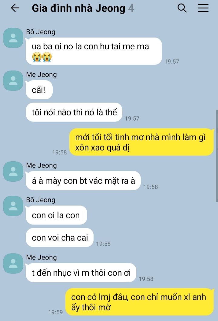This screenshot has height=321, width=218.
Task: Click the chat scrollbar handle on right edge
Action: coord(217,156)
